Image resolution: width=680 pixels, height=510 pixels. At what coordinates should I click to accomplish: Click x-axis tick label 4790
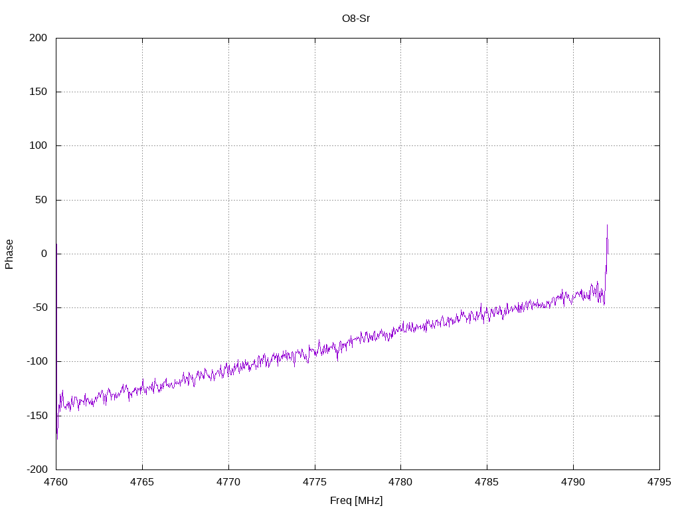(573, 482)
